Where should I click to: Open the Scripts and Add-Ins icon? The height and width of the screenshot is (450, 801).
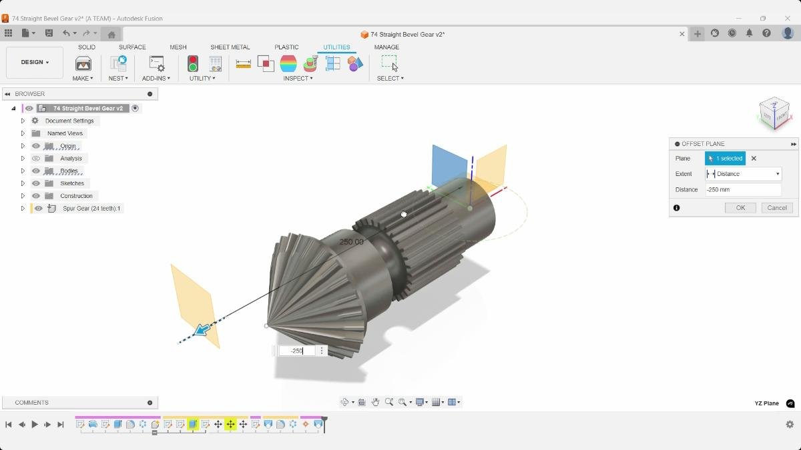[156, 63]
